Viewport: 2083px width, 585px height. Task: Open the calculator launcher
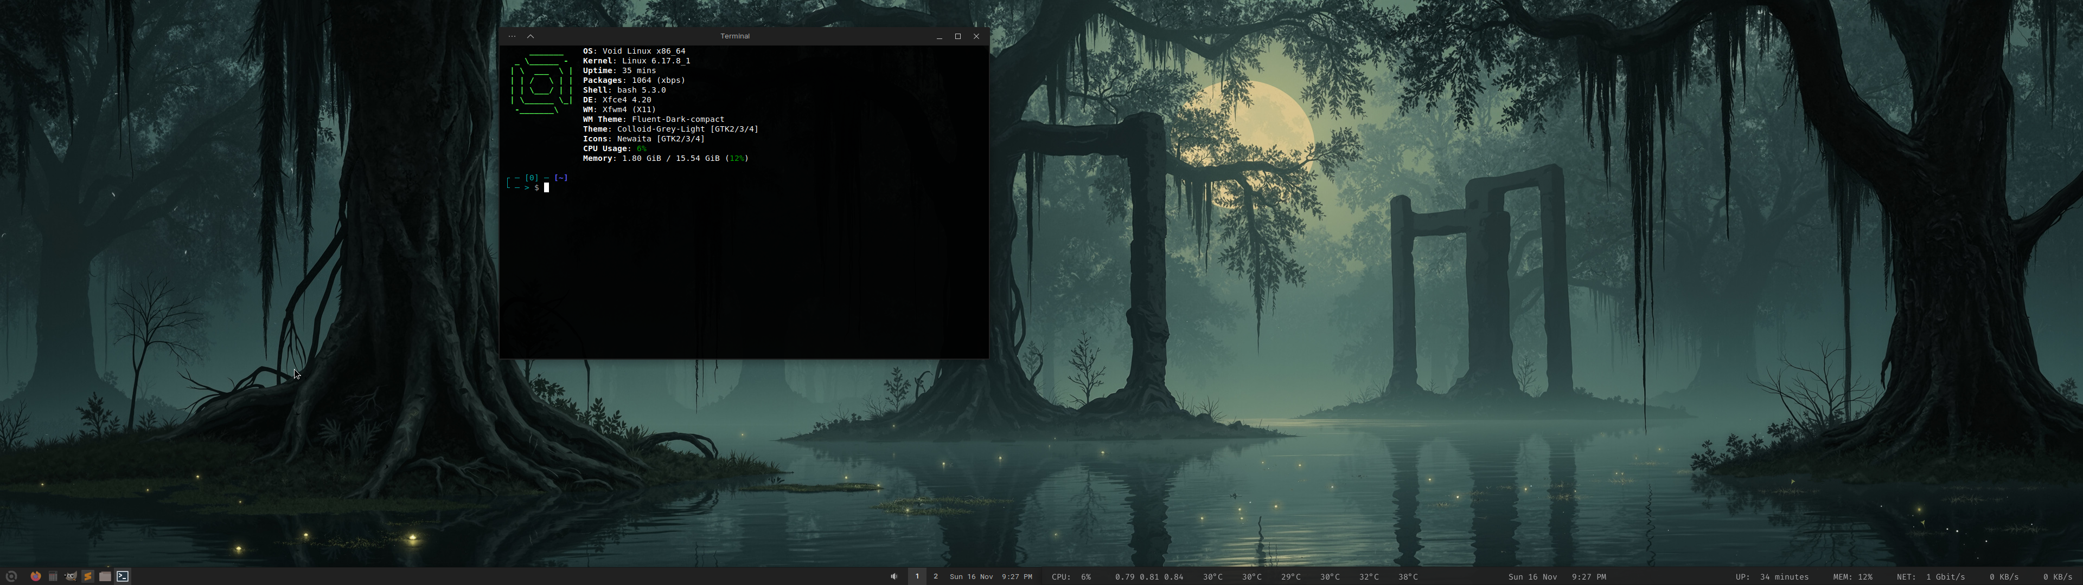tap(53, 576)
